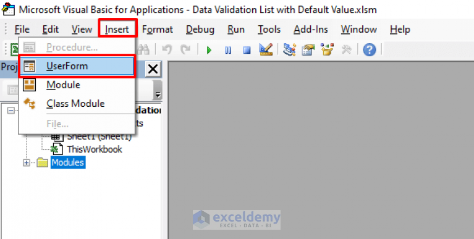Choose Class Module from the Insert menu

(77, 104)
